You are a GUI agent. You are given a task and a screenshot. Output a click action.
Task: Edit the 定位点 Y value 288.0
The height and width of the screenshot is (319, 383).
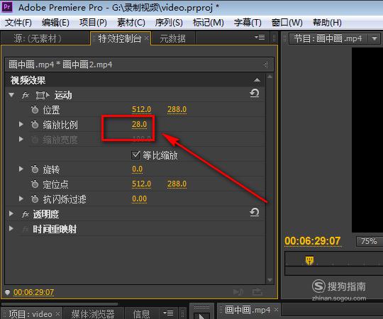pos(177,184)
